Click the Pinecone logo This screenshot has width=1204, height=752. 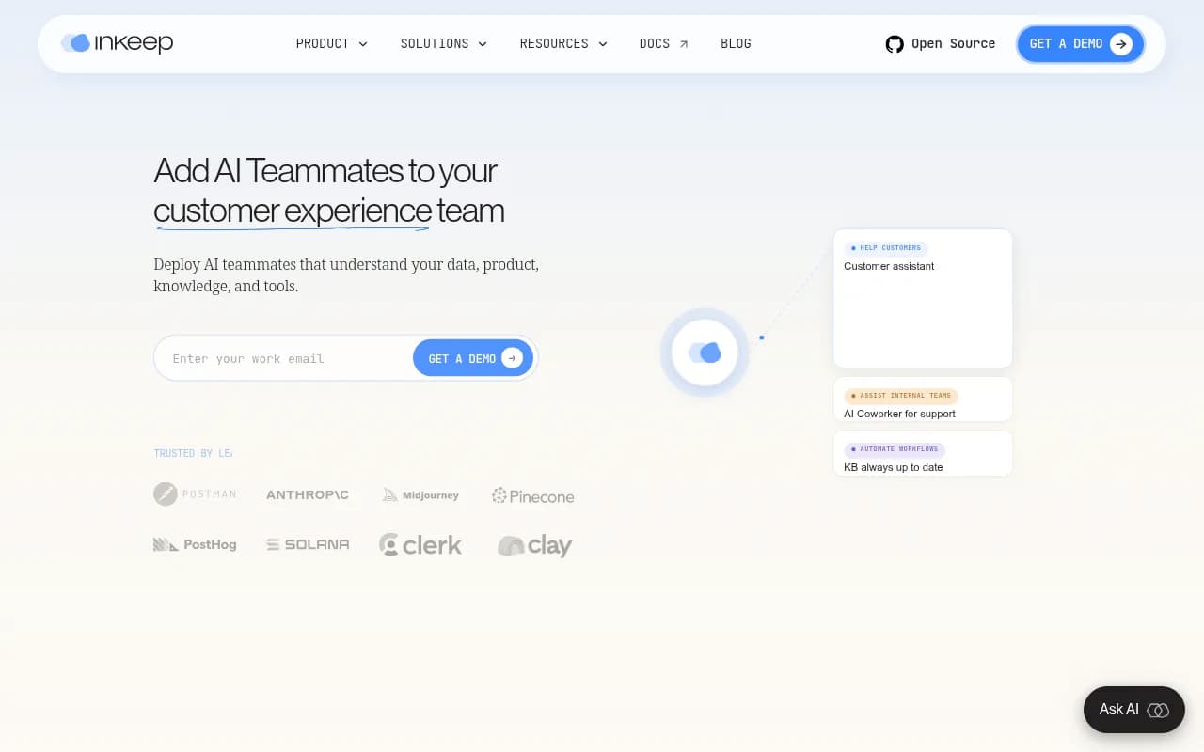[532, 495]
